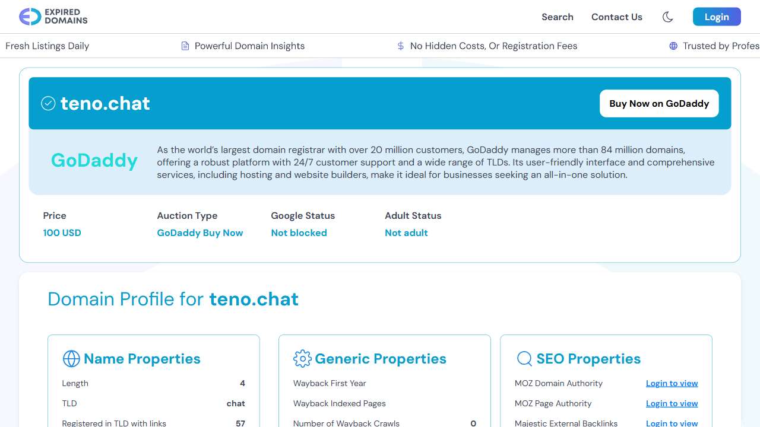
Task: Click Login to view for Majestic External Backlinks
Action: click(x=672, y=423)
